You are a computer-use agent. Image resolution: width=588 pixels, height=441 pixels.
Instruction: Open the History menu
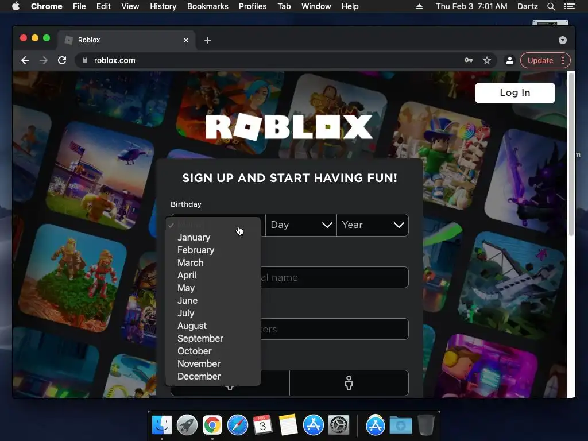pyautogui.click(x=163, y=6)
